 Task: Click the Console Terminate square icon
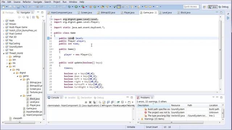coord(86,102)
